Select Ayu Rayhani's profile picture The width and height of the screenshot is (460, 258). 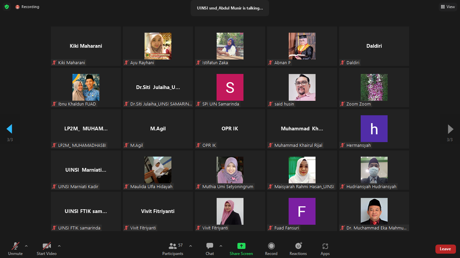(158, 46)
